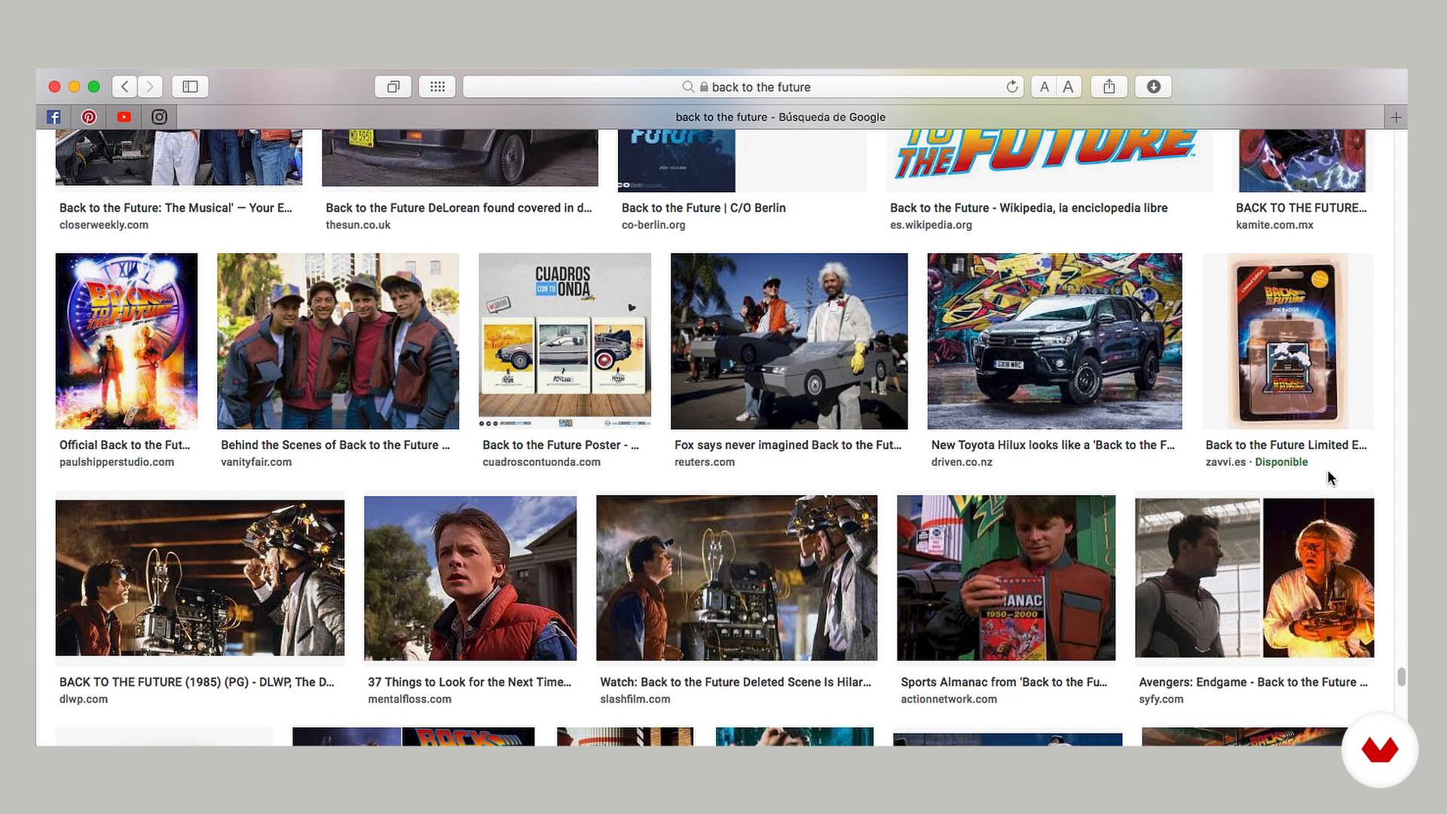Open the Sports Almanac image
This screenshot has height=814, width=1447.
coord(1006,578)
